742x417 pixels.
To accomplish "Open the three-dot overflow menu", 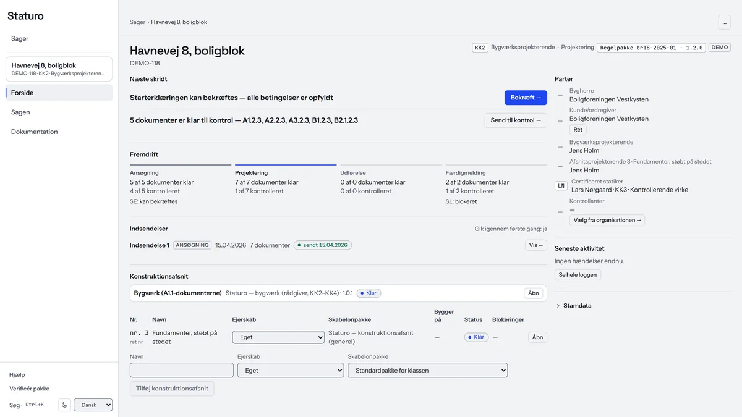I will tap(724, 22).
